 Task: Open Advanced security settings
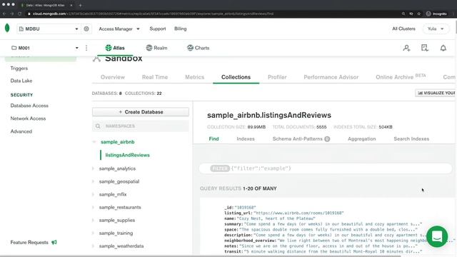21,131
